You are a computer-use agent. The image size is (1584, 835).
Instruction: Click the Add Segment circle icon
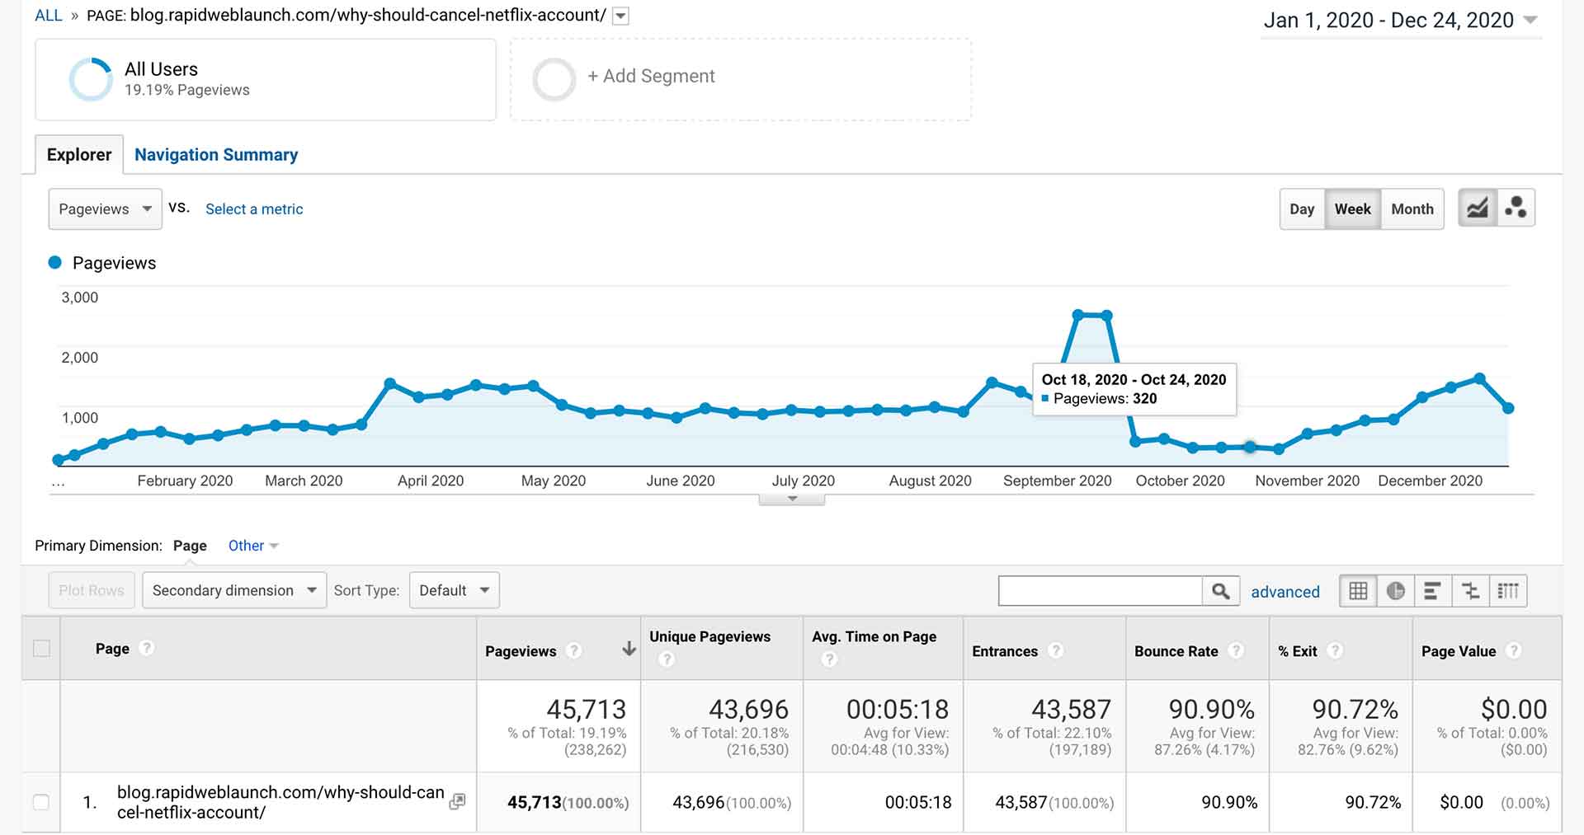pos(554,79)
